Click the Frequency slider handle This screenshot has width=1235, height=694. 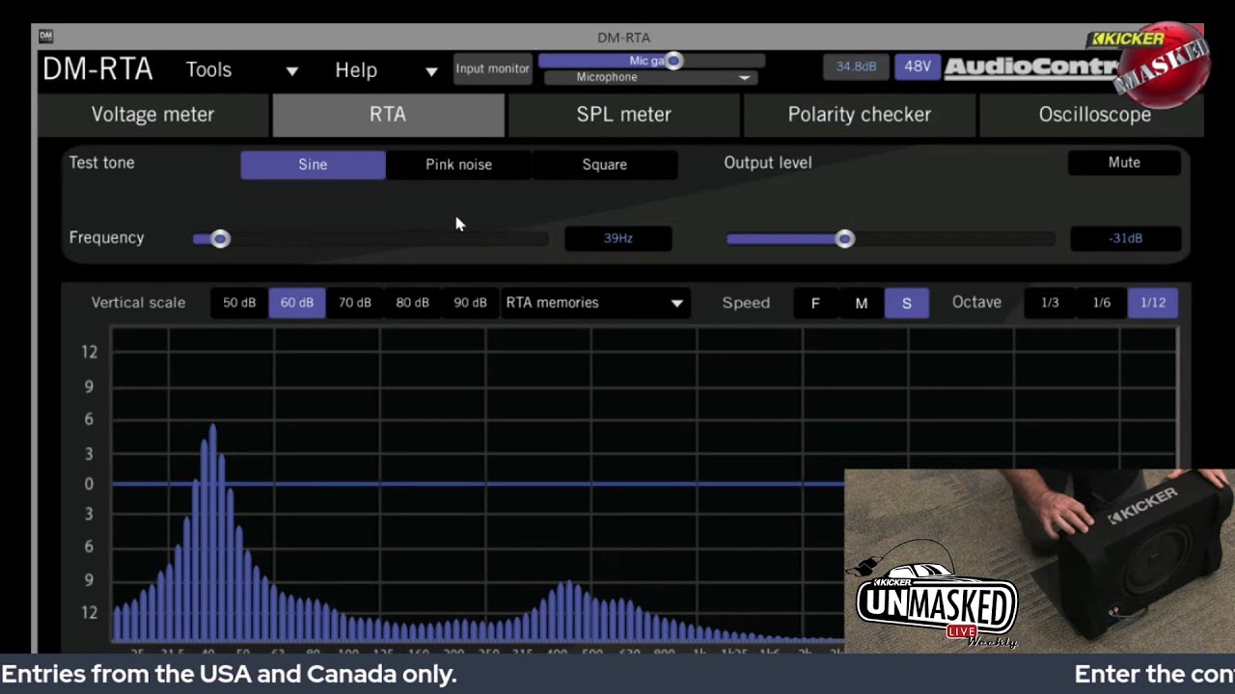coord(220,238)
